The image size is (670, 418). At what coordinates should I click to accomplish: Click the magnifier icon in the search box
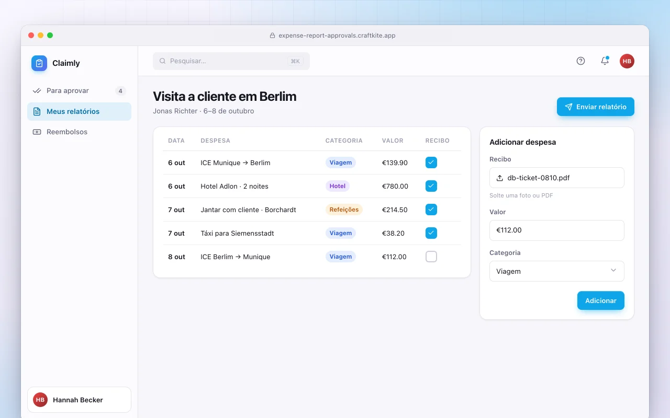click(162, 61)
